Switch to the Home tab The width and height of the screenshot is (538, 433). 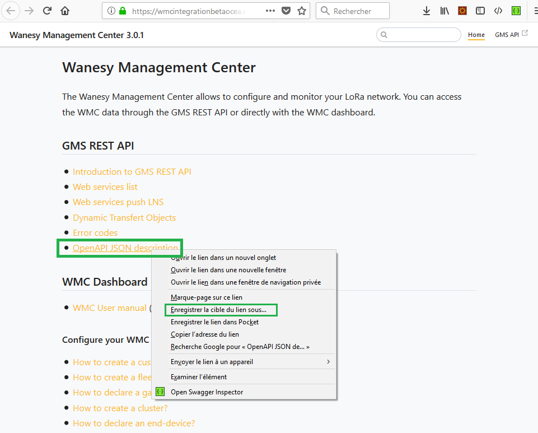[476, 35]
